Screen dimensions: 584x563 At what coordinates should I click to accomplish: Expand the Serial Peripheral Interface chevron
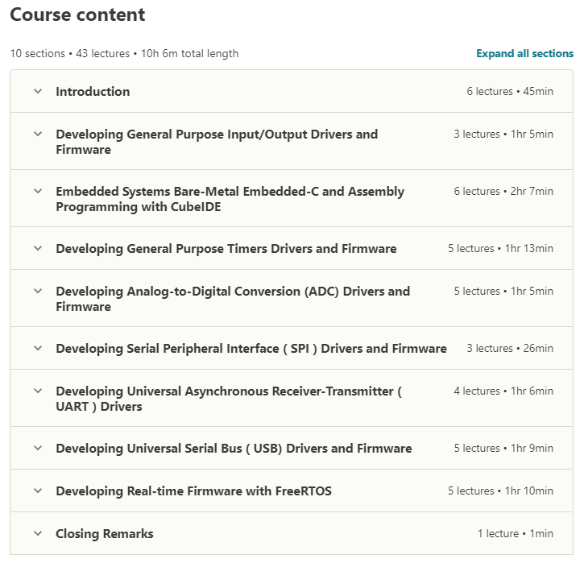tap(38, 349)
